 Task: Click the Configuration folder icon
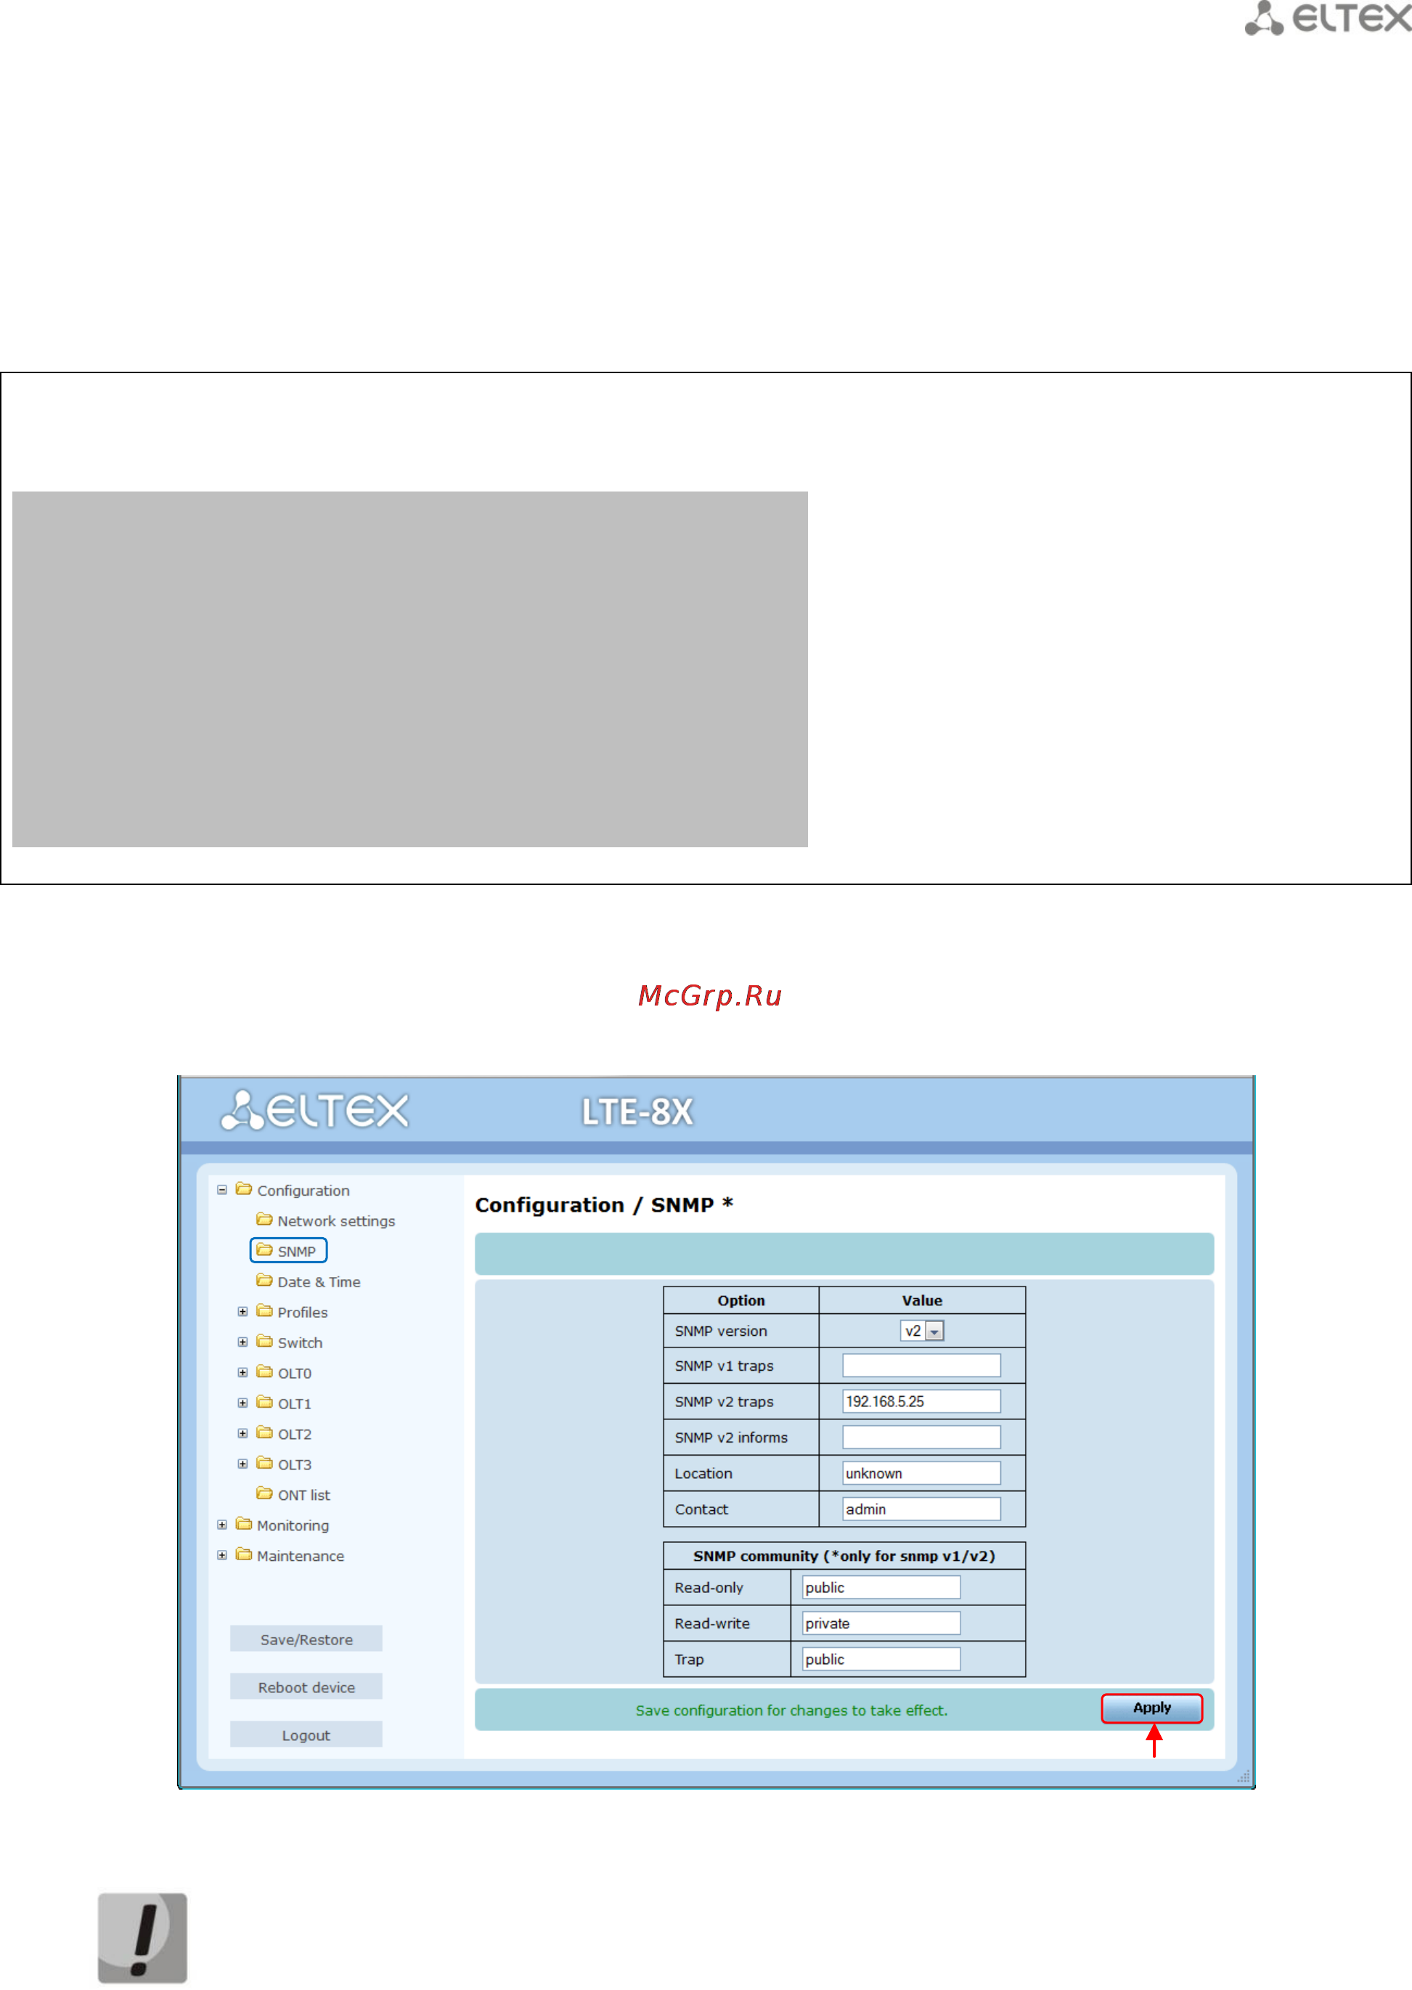click(243, 1188)
